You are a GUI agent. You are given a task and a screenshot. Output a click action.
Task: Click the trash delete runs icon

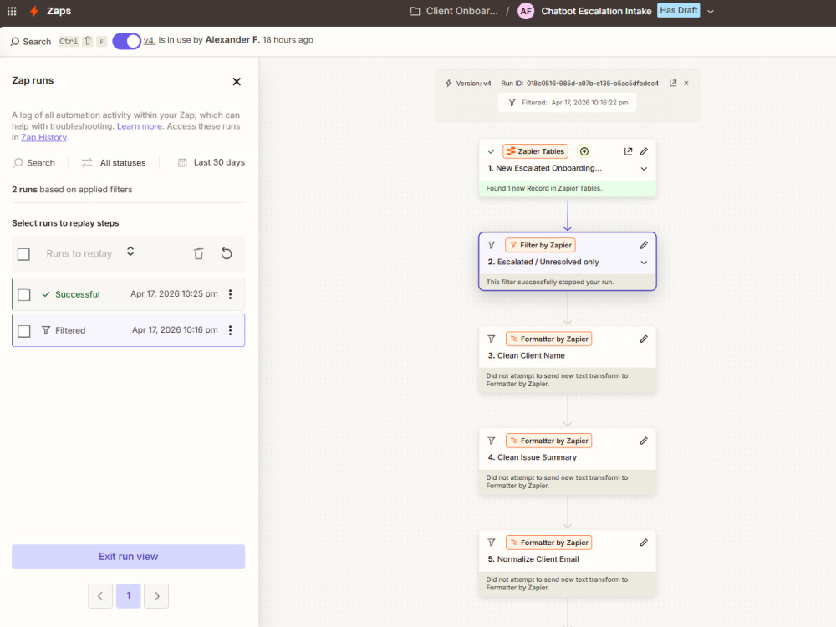point(198,254)
